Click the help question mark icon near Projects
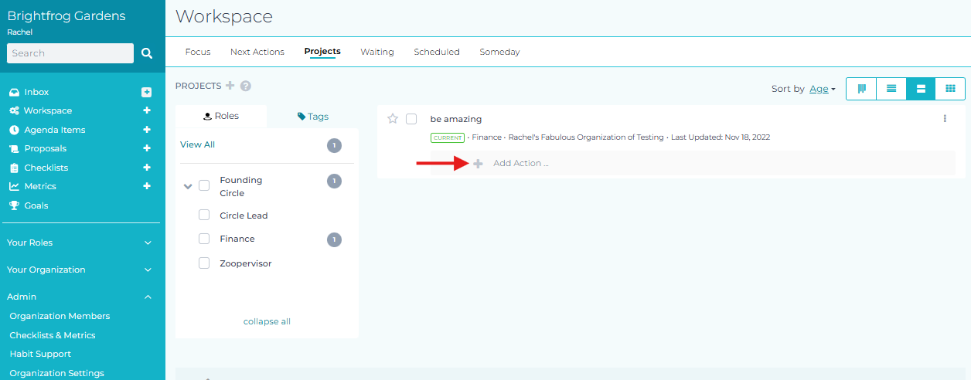Screen dimensions: 971x380 (x=246, y=86)
